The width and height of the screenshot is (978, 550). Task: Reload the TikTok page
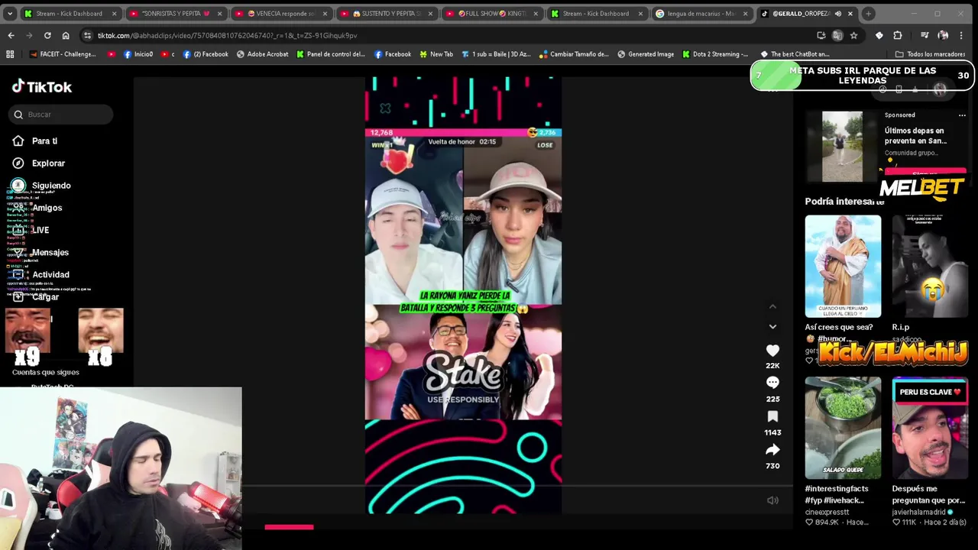(47, 35)
